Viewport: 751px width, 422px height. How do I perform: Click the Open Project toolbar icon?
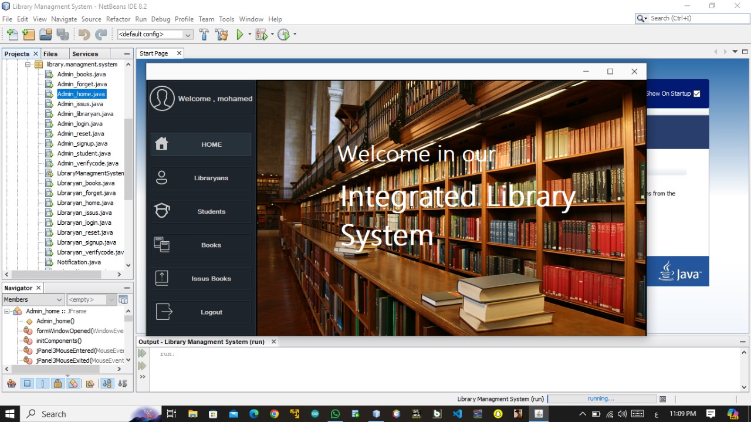[45, 35]
